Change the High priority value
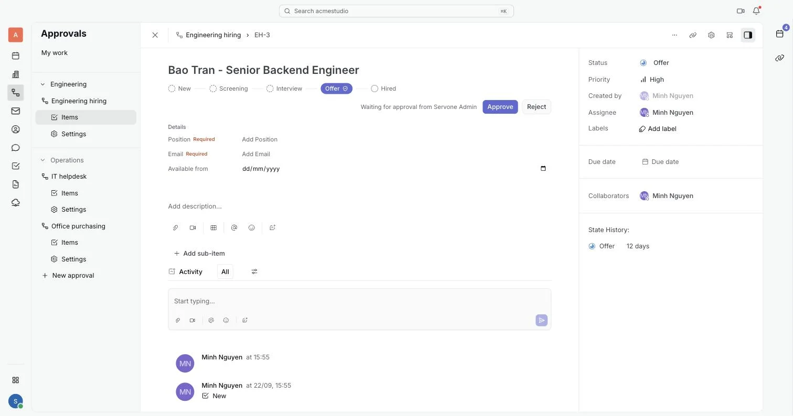Screen dimensions: 793x416 click(x=652, y=80)
